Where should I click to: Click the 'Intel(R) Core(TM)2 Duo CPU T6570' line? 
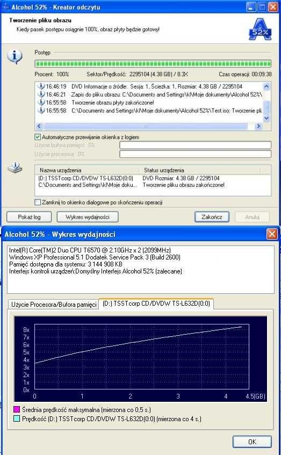(x=90, y=250)
